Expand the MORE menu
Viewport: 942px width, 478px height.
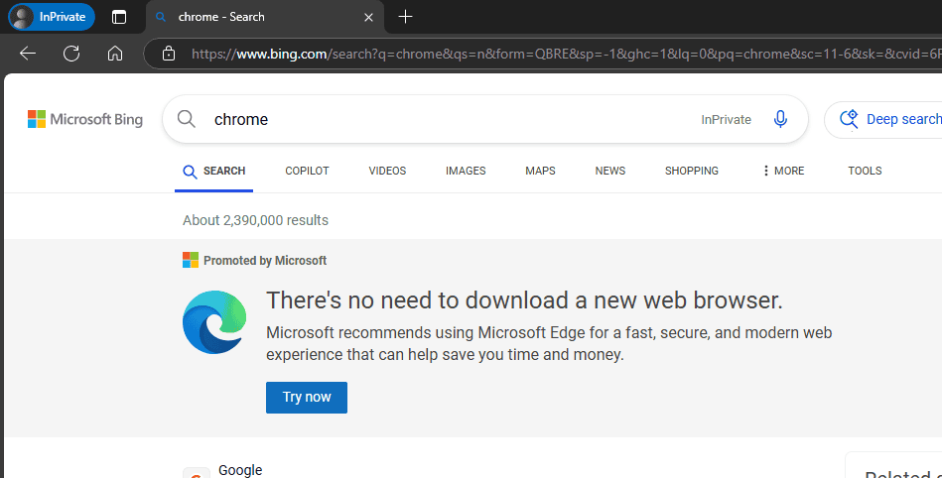[783, 172]
